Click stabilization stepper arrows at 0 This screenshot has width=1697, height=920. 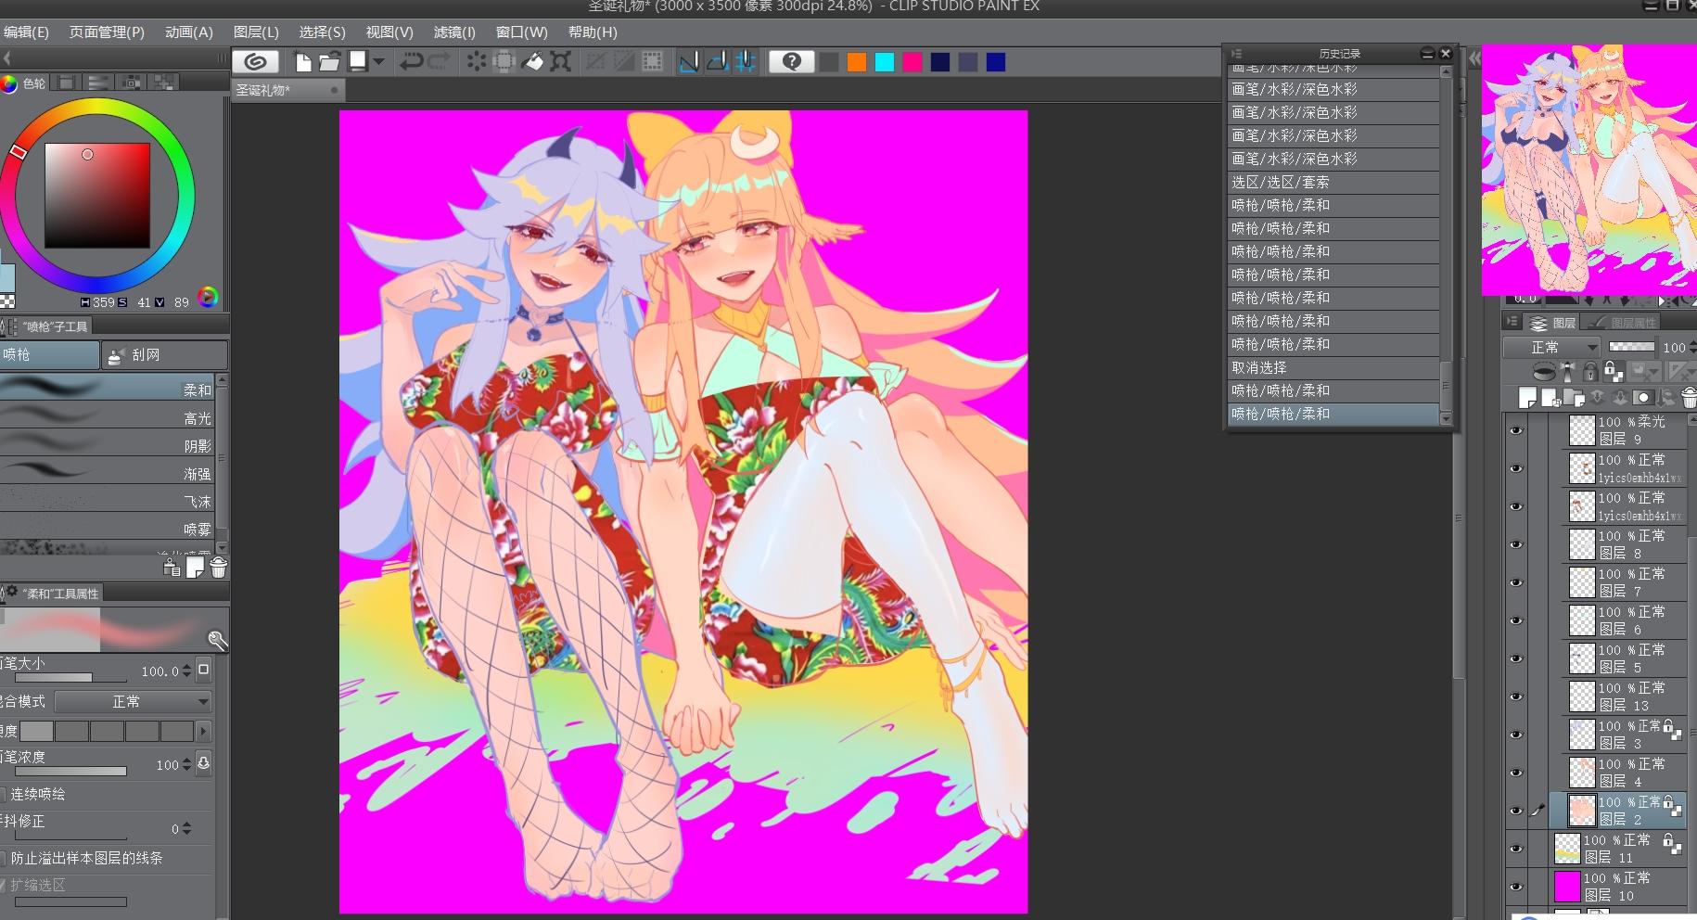[187, 828]
